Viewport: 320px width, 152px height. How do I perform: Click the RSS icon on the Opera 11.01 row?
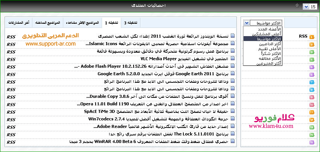click(11, 104)
